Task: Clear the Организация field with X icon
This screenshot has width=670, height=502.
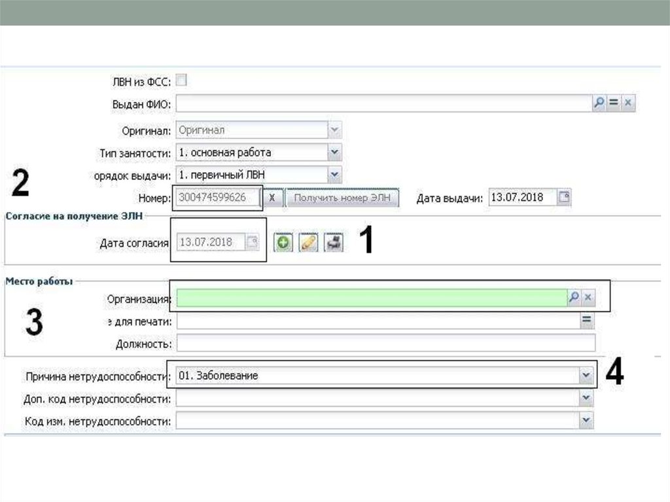Action: point(588,298)
